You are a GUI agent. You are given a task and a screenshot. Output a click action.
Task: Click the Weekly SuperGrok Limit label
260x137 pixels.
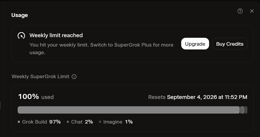point(41,77)
